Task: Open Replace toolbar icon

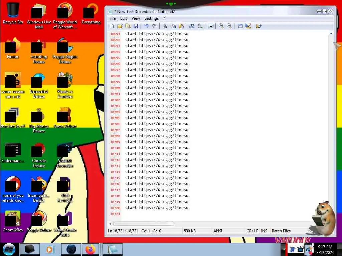Action: 200,26
